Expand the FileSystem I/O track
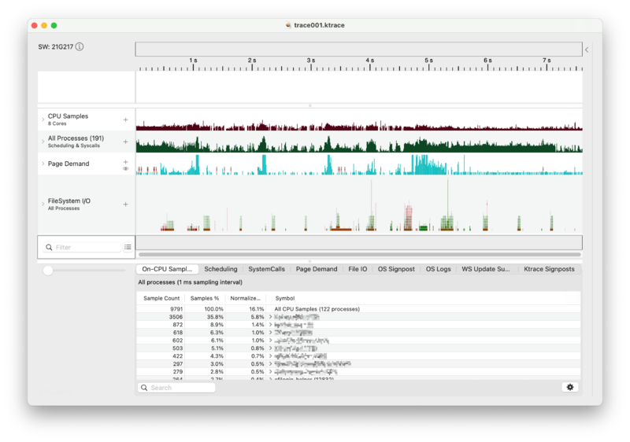Image resolution: width=630 pixels, height=442 pixels. point(43,204)
